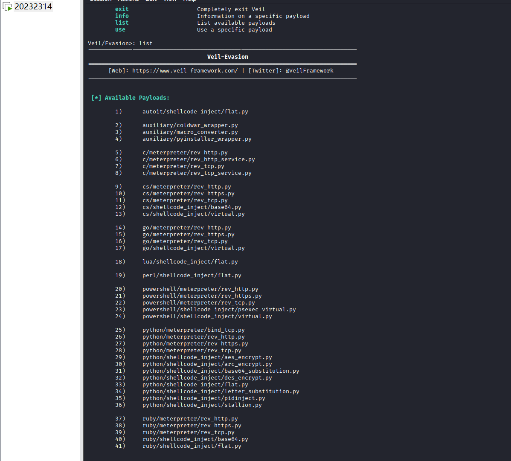Image resolution: width=511 pixels, height=461 pixels.
Task: Click the 'Veil/Evasion>: list' prompt line
Action: pos(120,43)
